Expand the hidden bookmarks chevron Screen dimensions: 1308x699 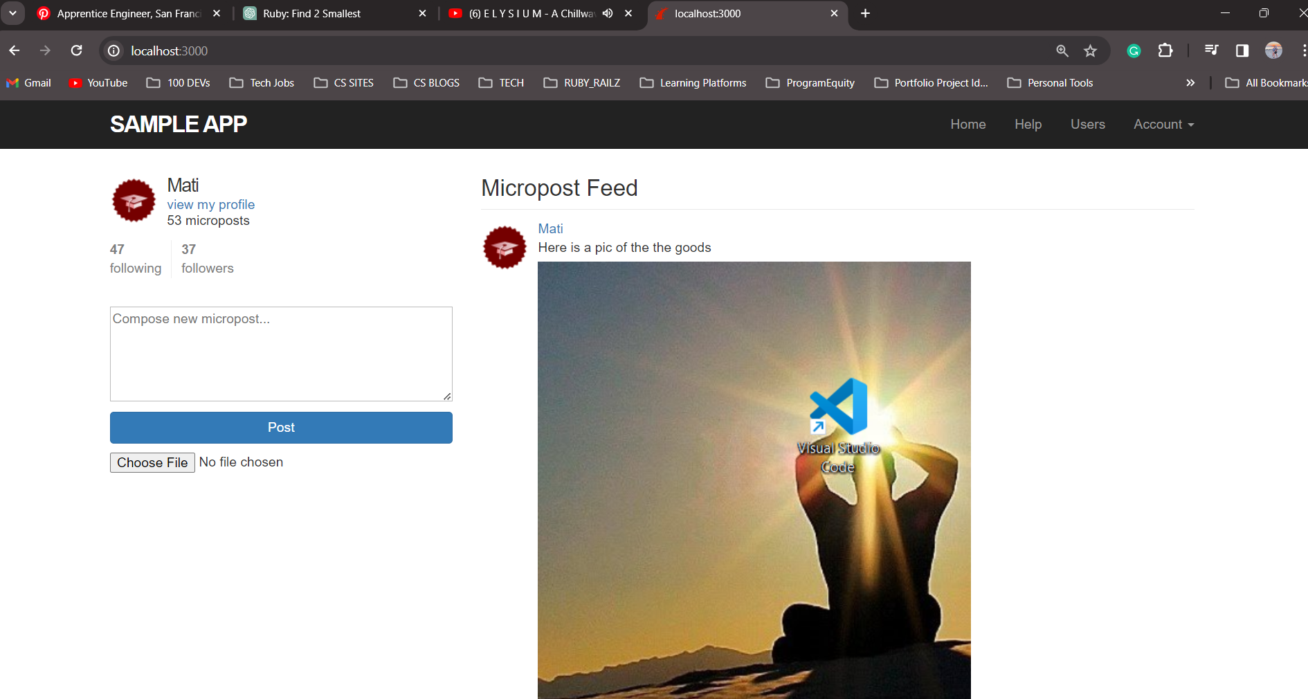[x=1190, y=82]
